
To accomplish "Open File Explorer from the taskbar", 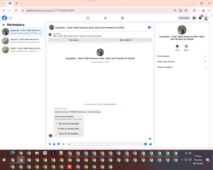I will (x=37, y=153).
